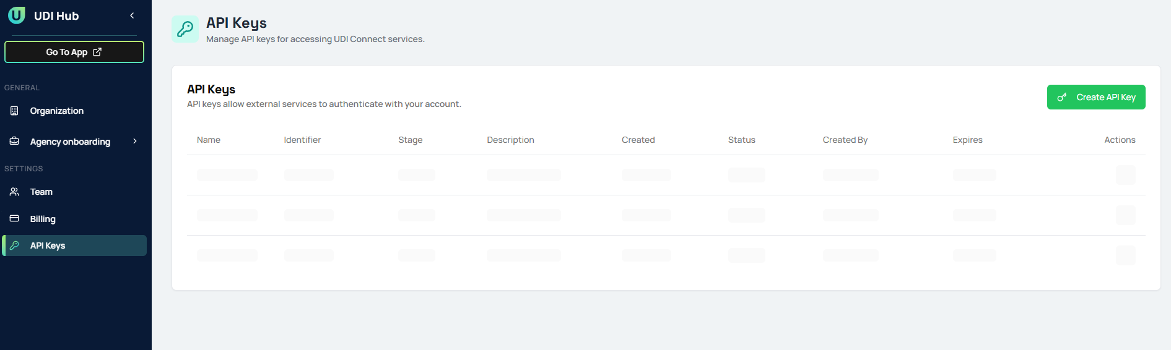Click the UDI Hub logo icon

tap(17, 15)
